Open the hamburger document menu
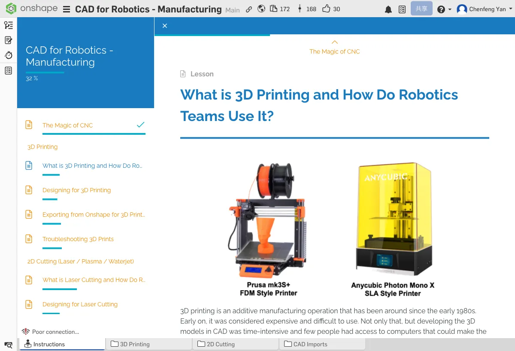The image size is (515, 351). click(x=67, y=9)
